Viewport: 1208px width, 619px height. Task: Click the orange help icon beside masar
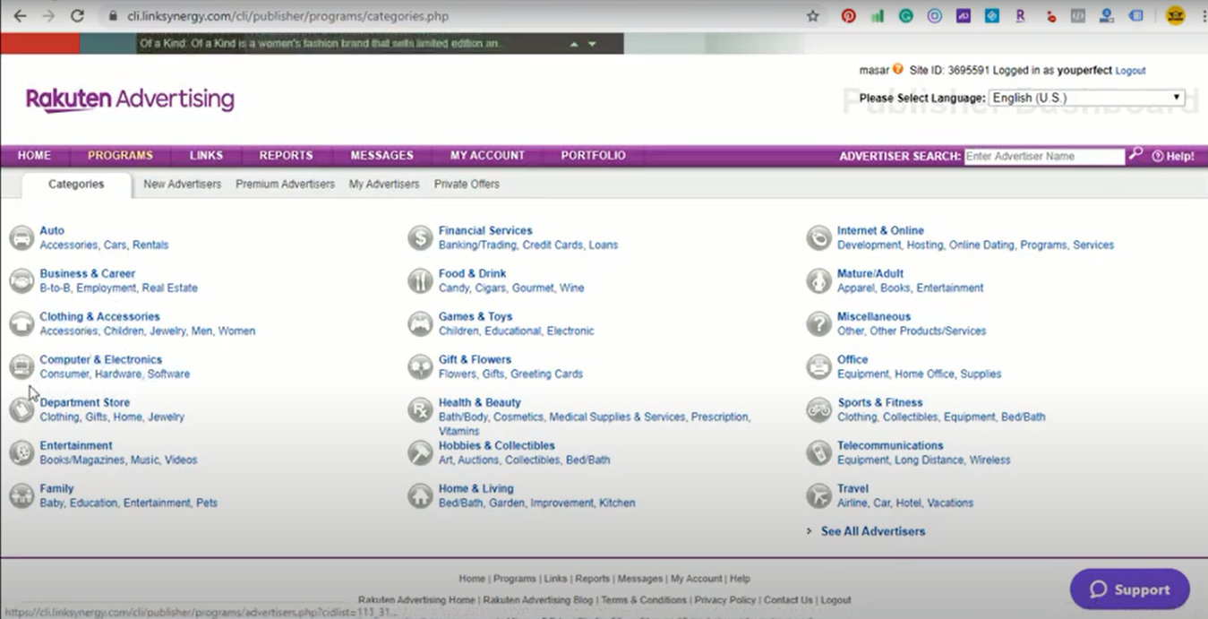[897, 69]
